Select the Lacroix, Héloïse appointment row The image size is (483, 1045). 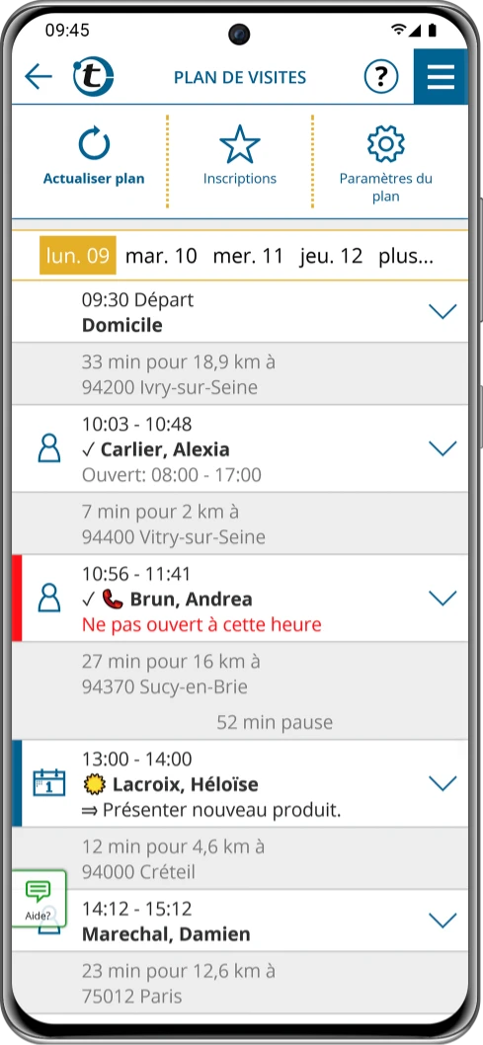(240, 784)
